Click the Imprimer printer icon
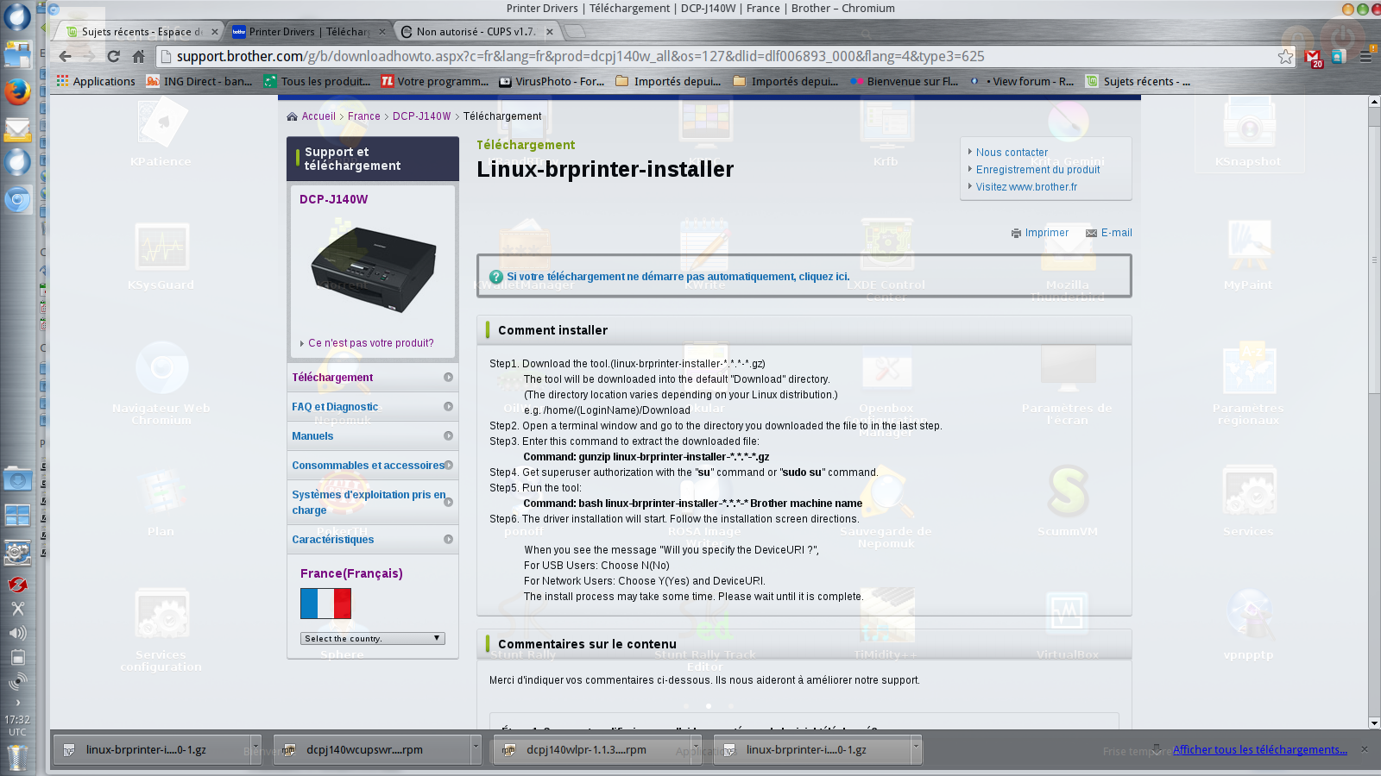 1016,234
